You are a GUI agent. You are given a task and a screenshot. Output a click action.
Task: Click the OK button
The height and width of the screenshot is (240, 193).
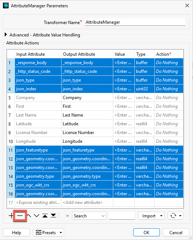146,232
